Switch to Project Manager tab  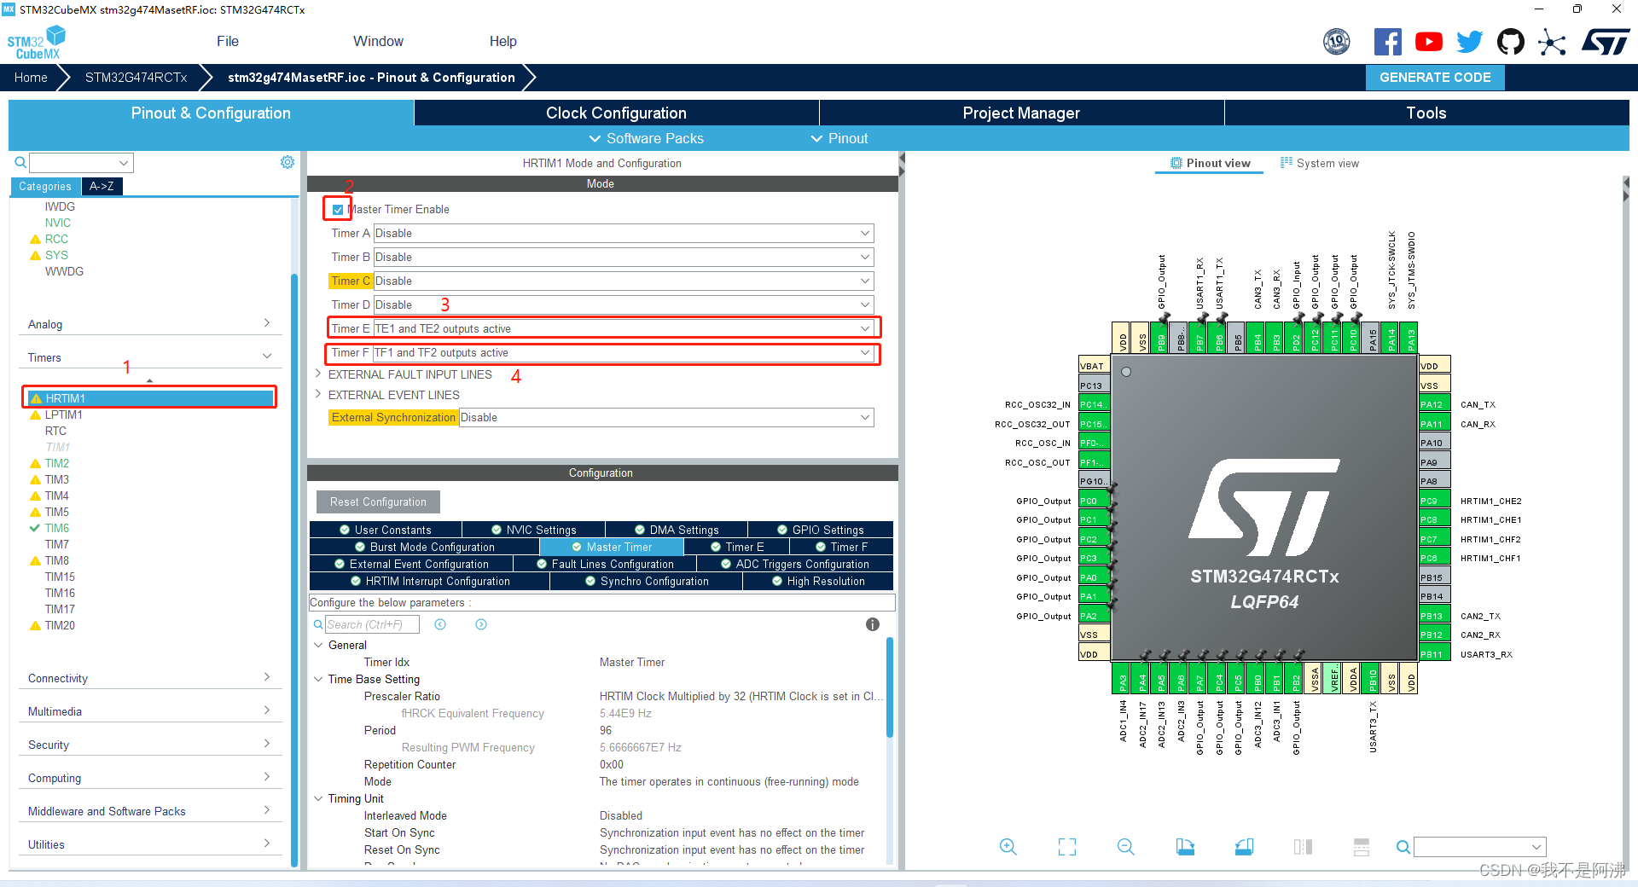[x=1021, y=113]
